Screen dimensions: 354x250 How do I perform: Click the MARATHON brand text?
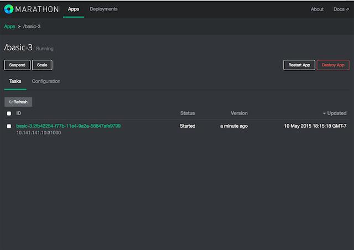coord(37,9)
